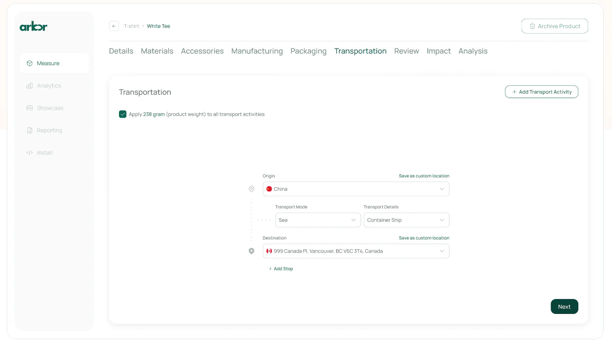The width and height of the screenshot is (612, 345).
Task: Expand the Container Ship transport details dropdown
Action: click(406, 220)
